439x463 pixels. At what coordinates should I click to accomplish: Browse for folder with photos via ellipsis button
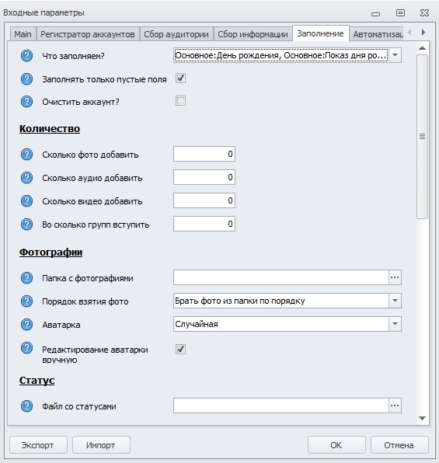395,277
